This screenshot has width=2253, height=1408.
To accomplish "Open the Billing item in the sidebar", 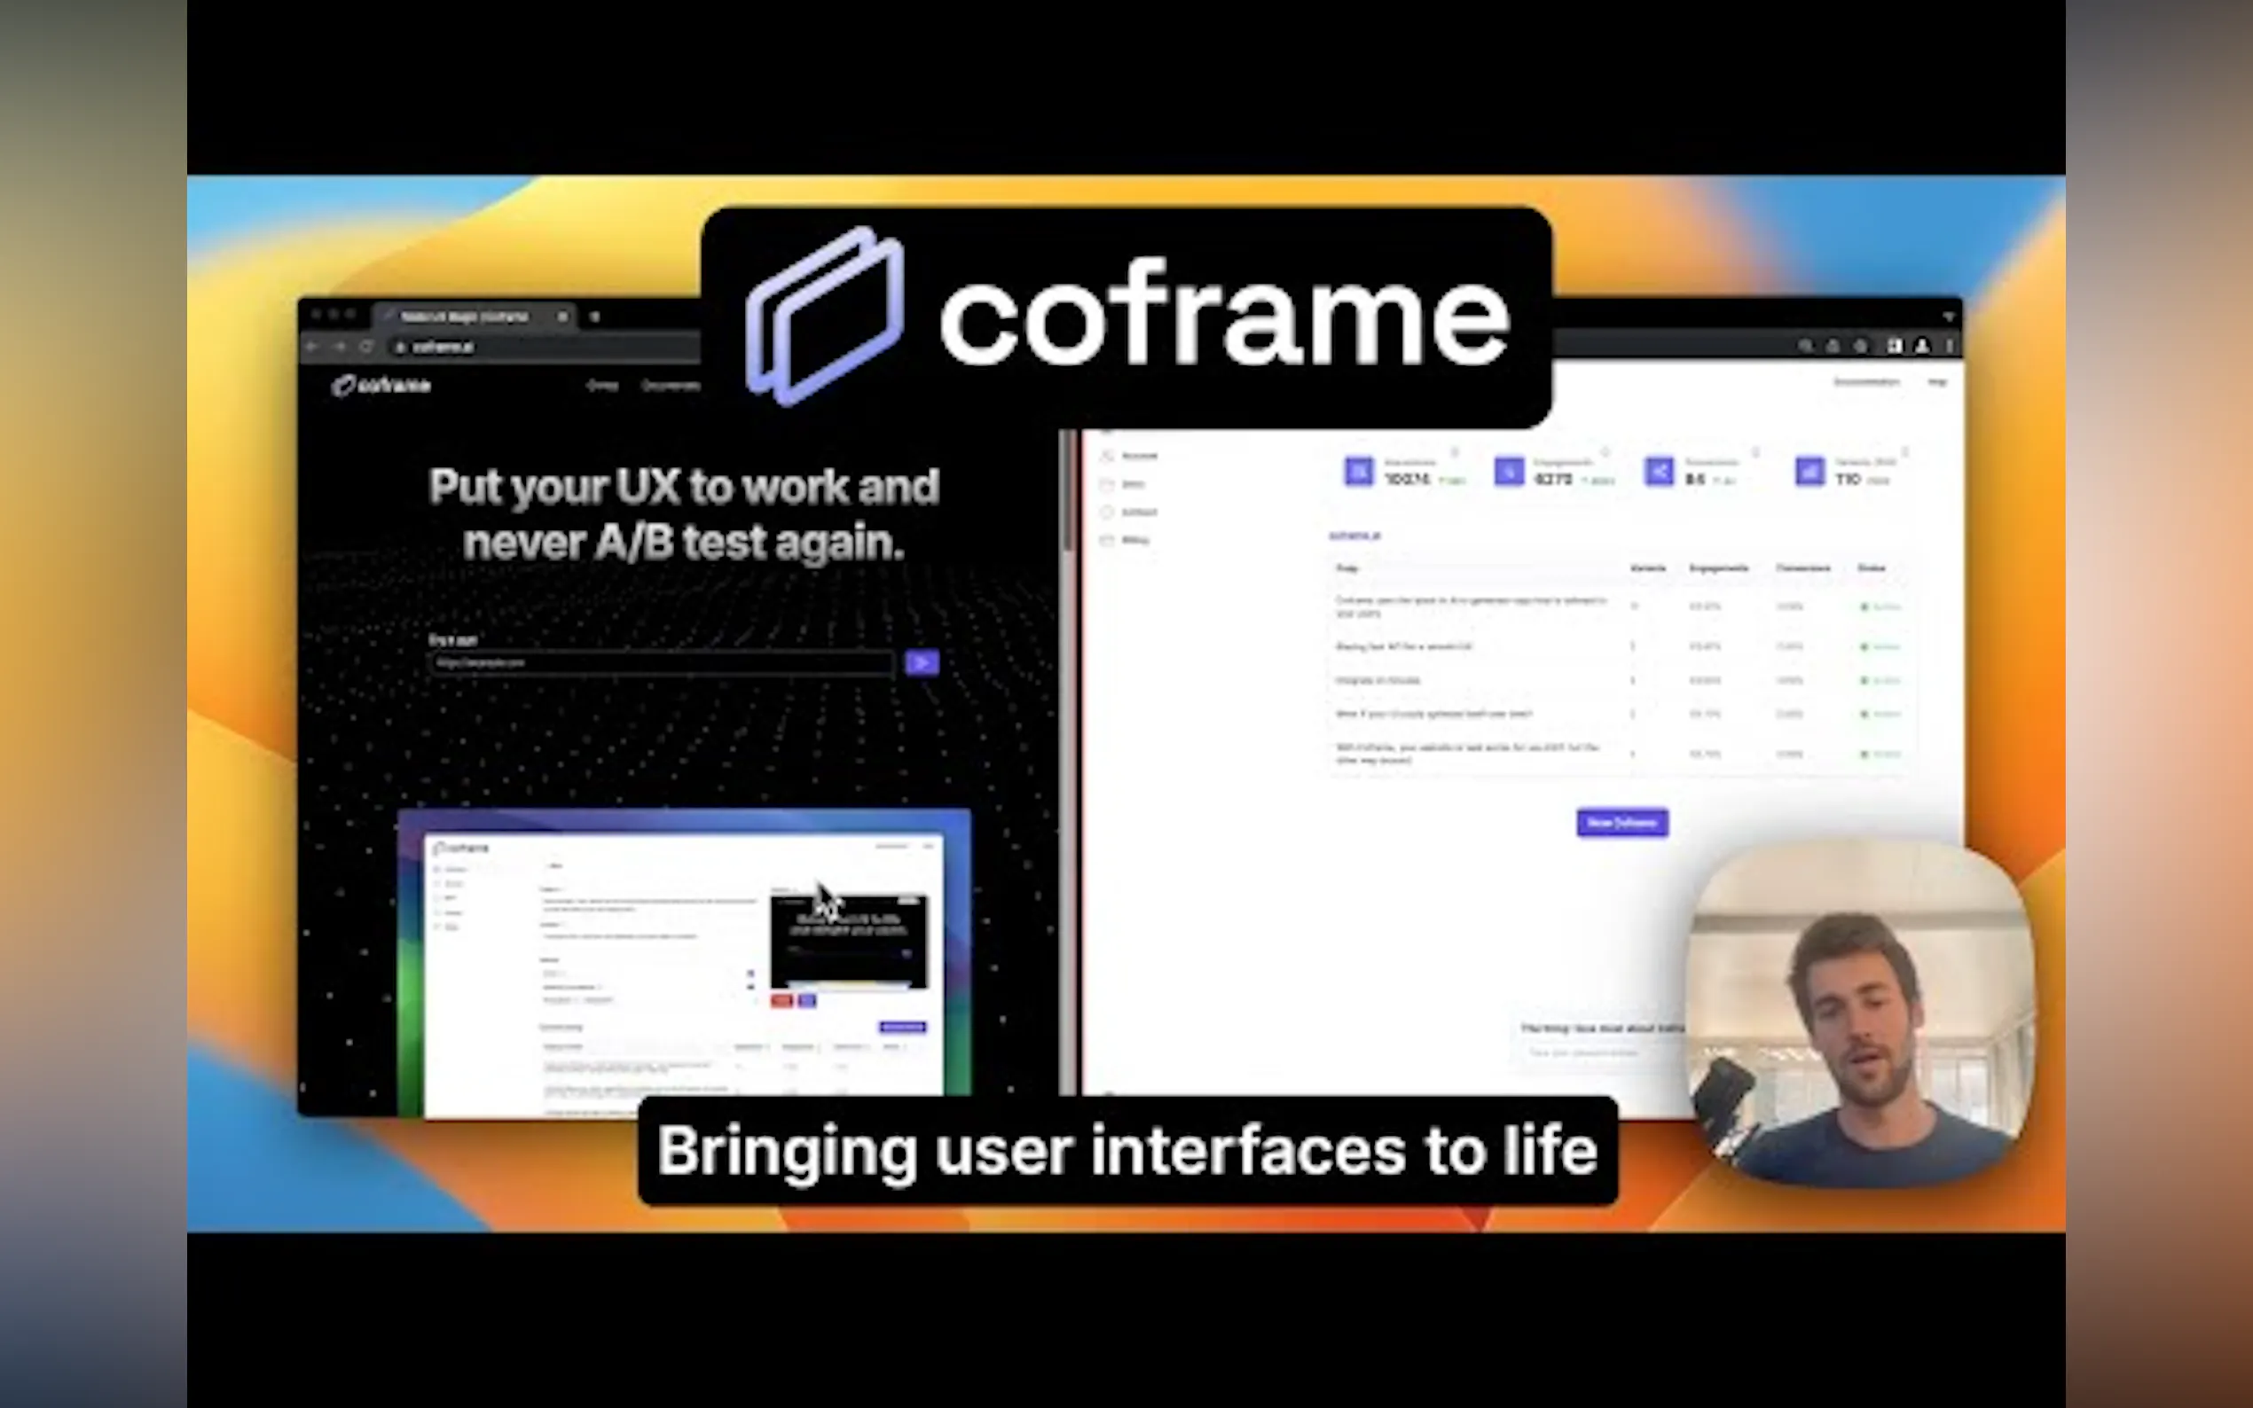I will point(1134,540).
